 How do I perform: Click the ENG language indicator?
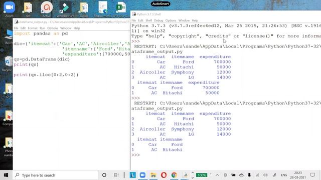[284, 175]
